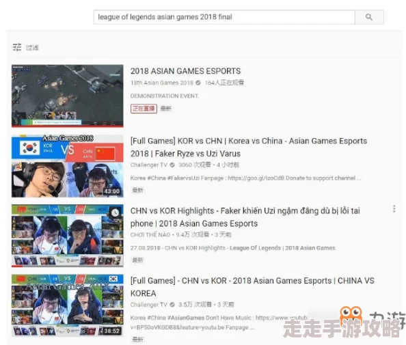This screenshot has height=345, width=406.
Task: Open three-dot menu for CHN vs KOR Highlights
Action: pyautogui.click(x=394, y=208)
